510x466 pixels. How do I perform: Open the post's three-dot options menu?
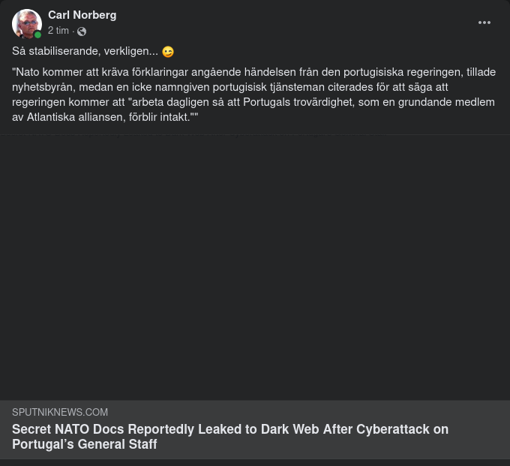click(484, 23)
